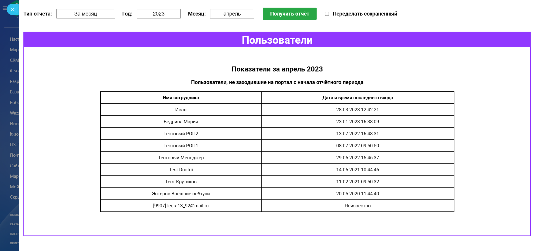Viewport: 534px width, 251px height.
Task: Click the 'Неизвестно' last login cell
Action: coord(358,206)
